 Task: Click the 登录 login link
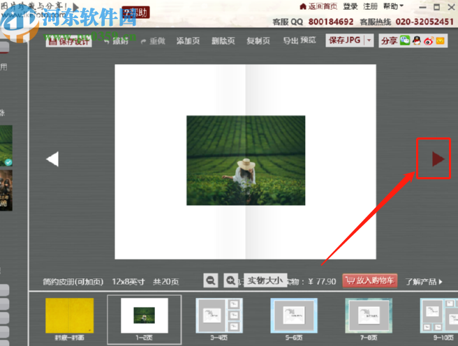[350, 6]
